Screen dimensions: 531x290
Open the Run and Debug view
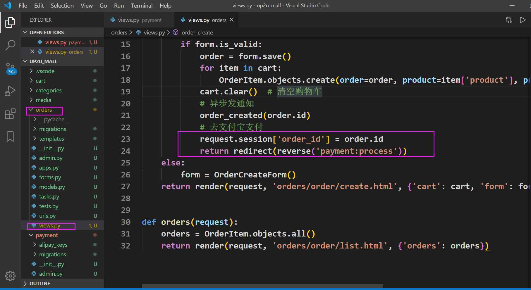pyautogui.click(x=10, y=91)
